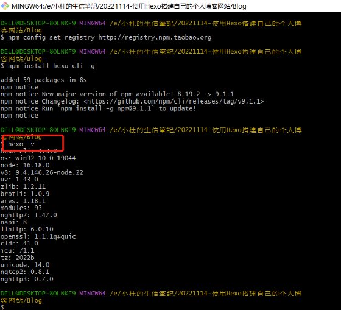Click 'added 59 packages in 8s' line
The height and width of the screenshot is (310, 341).
click(43, 80)
